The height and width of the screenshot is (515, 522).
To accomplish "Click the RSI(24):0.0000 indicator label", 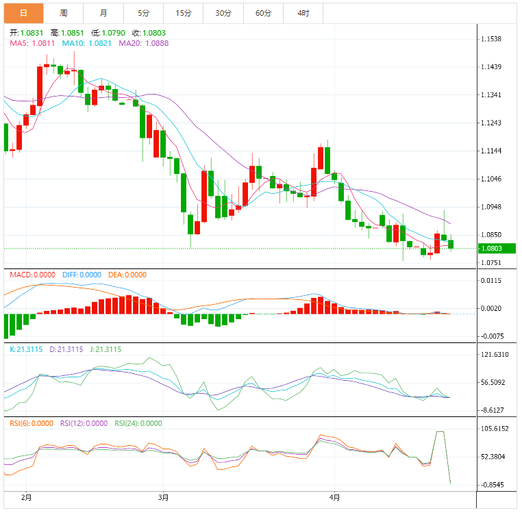I will click(x=138, y=423).
